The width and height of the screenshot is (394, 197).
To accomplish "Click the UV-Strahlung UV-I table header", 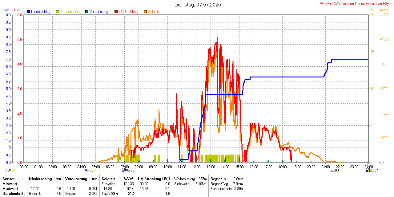I will coord(154,179).
